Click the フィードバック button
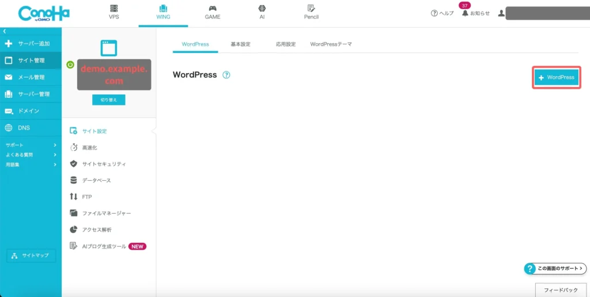 (561, 290)
